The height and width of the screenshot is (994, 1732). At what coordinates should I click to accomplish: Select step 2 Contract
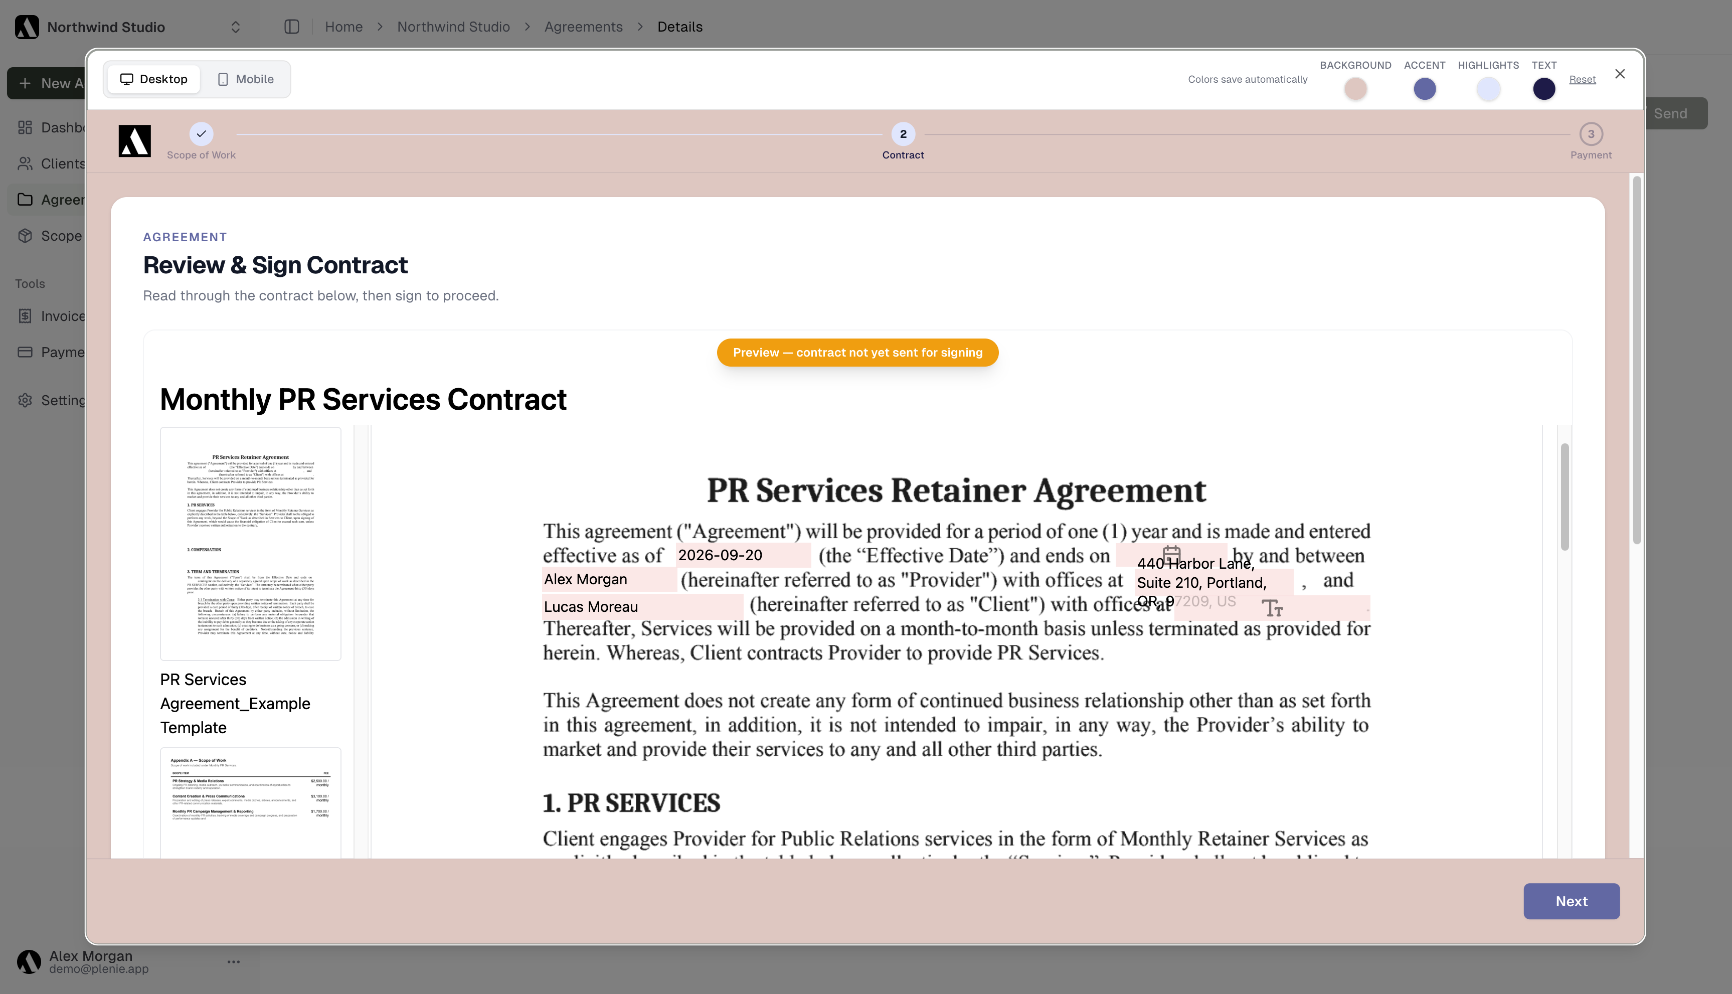903,134
